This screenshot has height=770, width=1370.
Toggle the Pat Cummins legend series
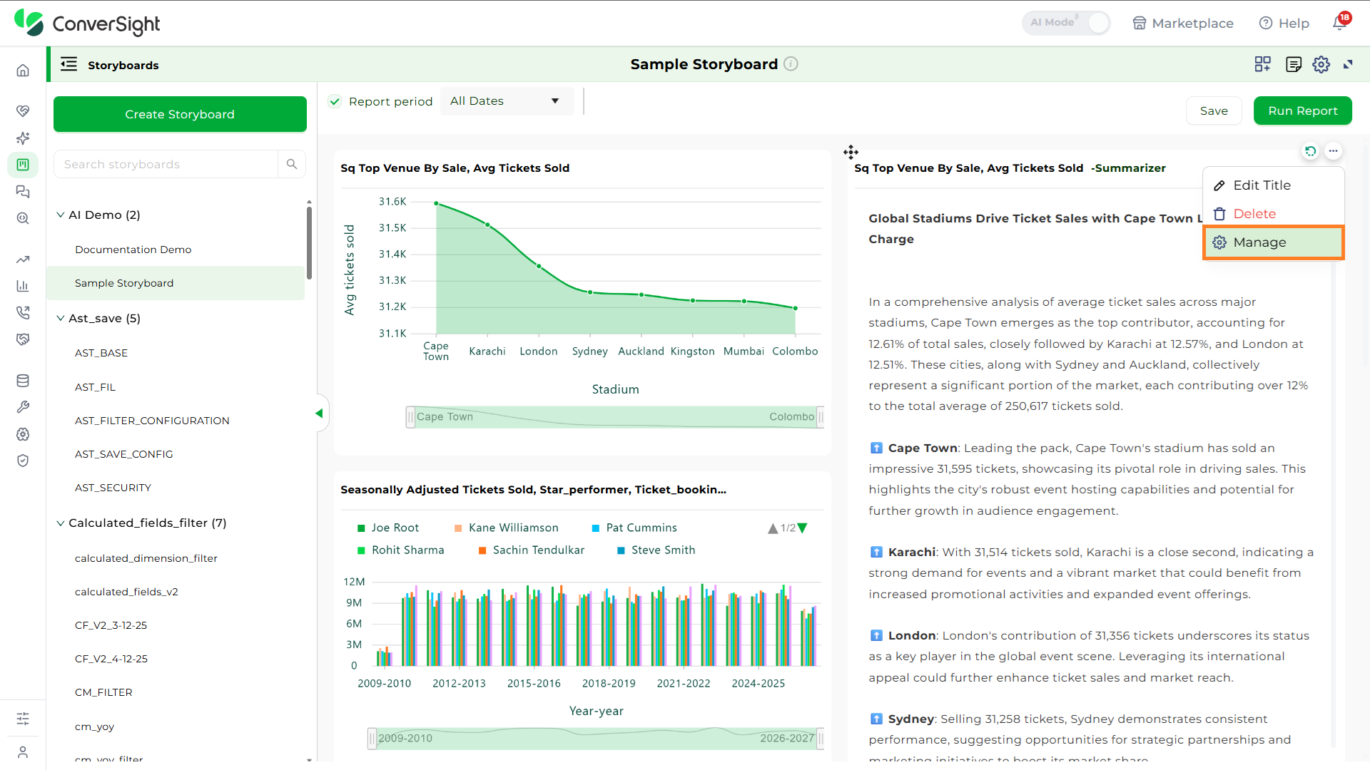pos(634,528)
